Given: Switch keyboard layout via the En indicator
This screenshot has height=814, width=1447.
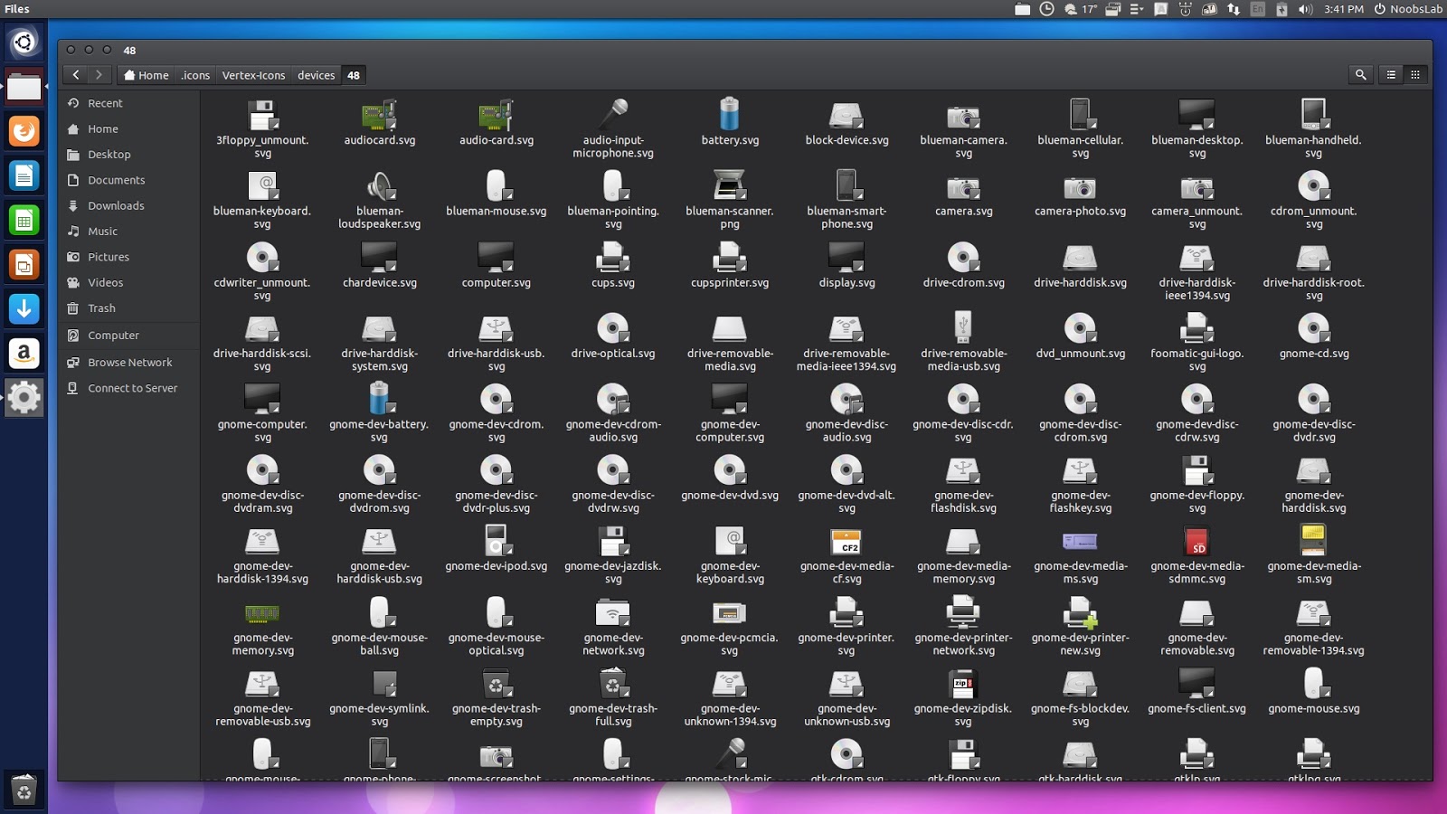Looking at the screenshot, I should pyautogui.click(x=1257, y=9).
